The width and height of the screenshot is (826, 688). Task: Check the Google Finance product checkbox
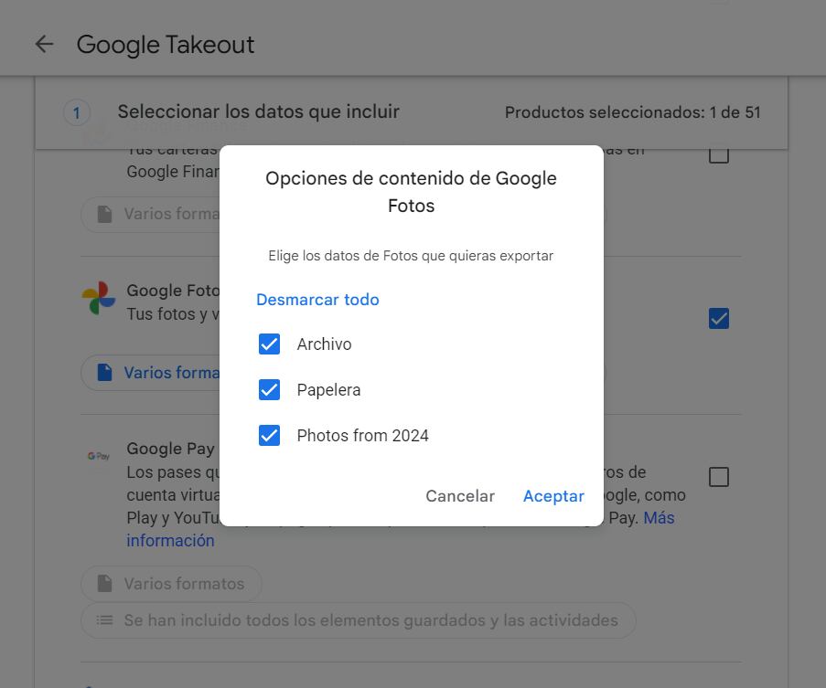click(719, 153)
